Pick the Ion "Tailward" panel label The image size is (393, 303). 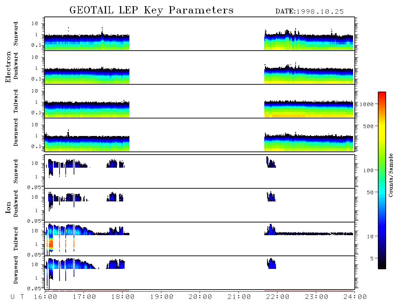tap(16, 239)
